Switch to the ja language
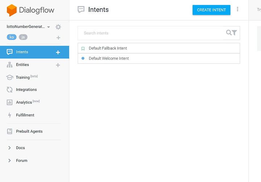Image resolution: width=261 pixels, height=182 pixels. (x=23, y=37)
